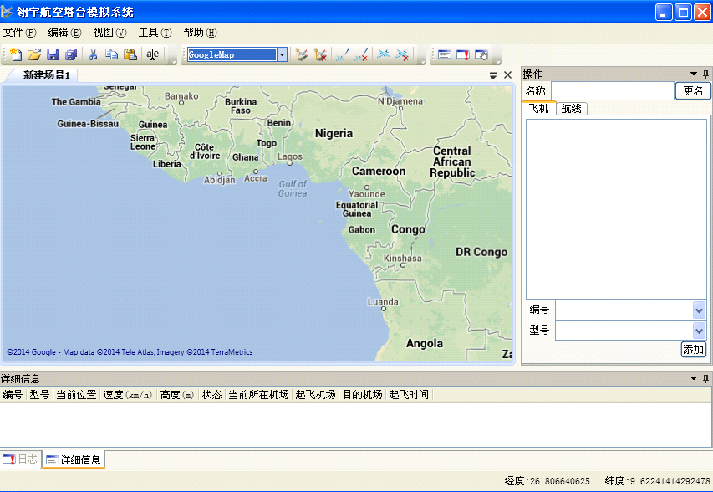Click the empty aircraft list box
The width and height of the screenshot is (713, 492).
[x=616, y=209]
